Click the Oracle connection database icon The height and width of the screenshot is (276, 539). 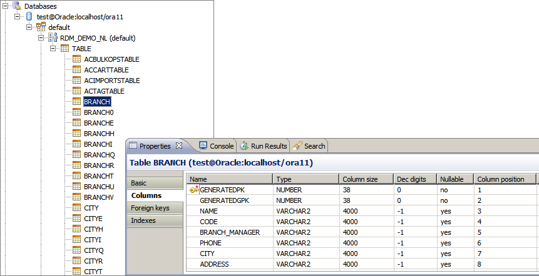point(29,17)
